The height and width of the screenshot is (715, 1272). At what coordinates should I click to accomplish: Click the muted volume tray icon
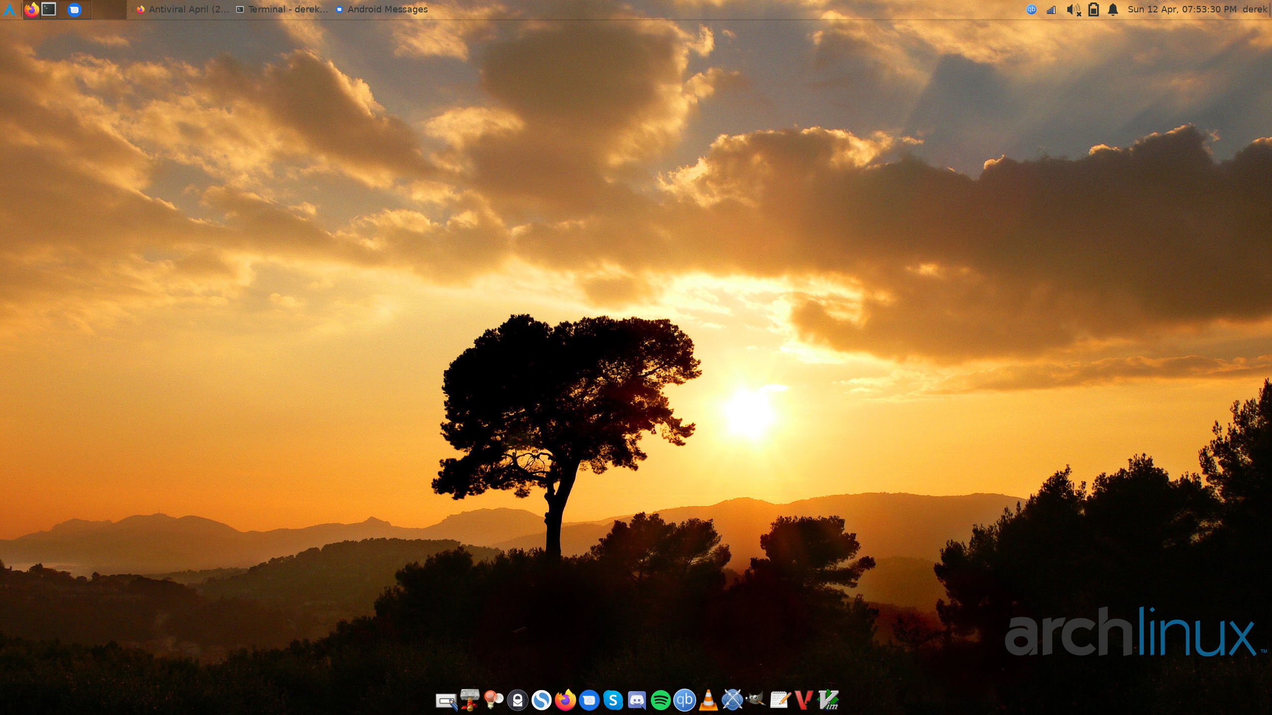coord(1074,9)
